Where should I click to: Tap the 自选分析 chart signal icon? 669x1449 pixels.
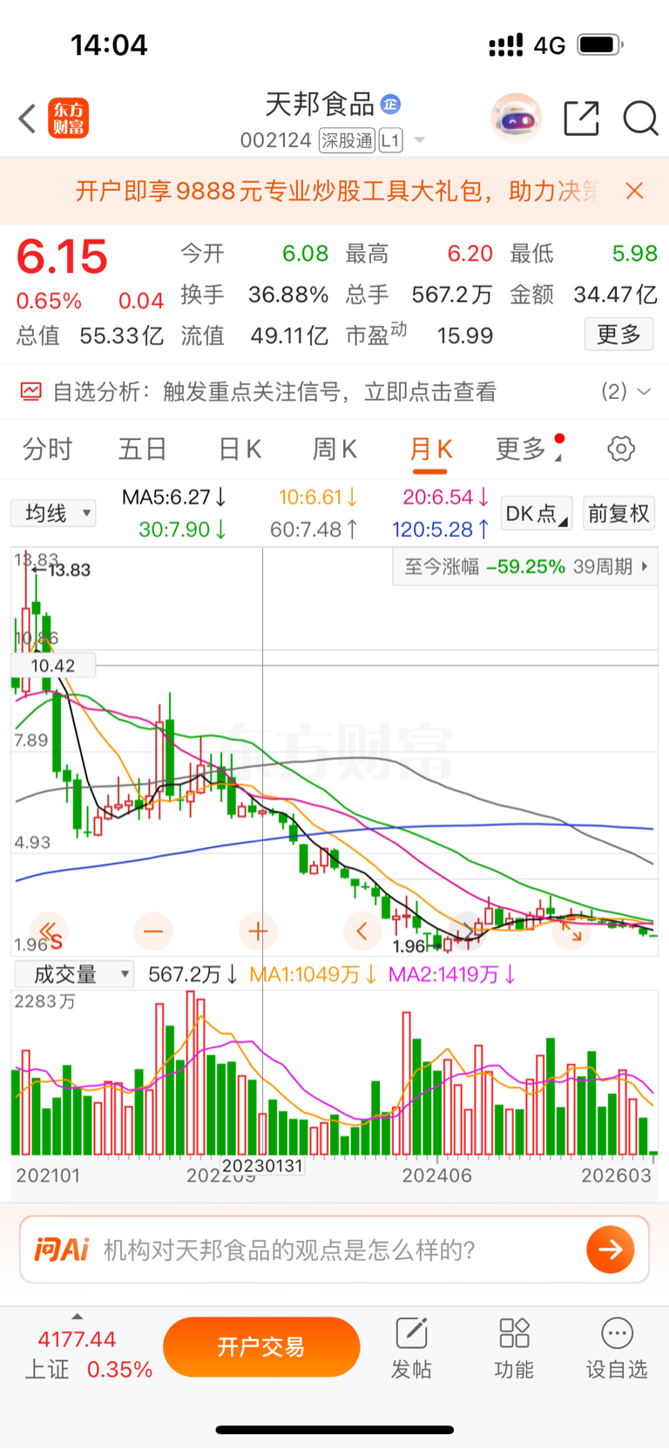pos(30,391)
